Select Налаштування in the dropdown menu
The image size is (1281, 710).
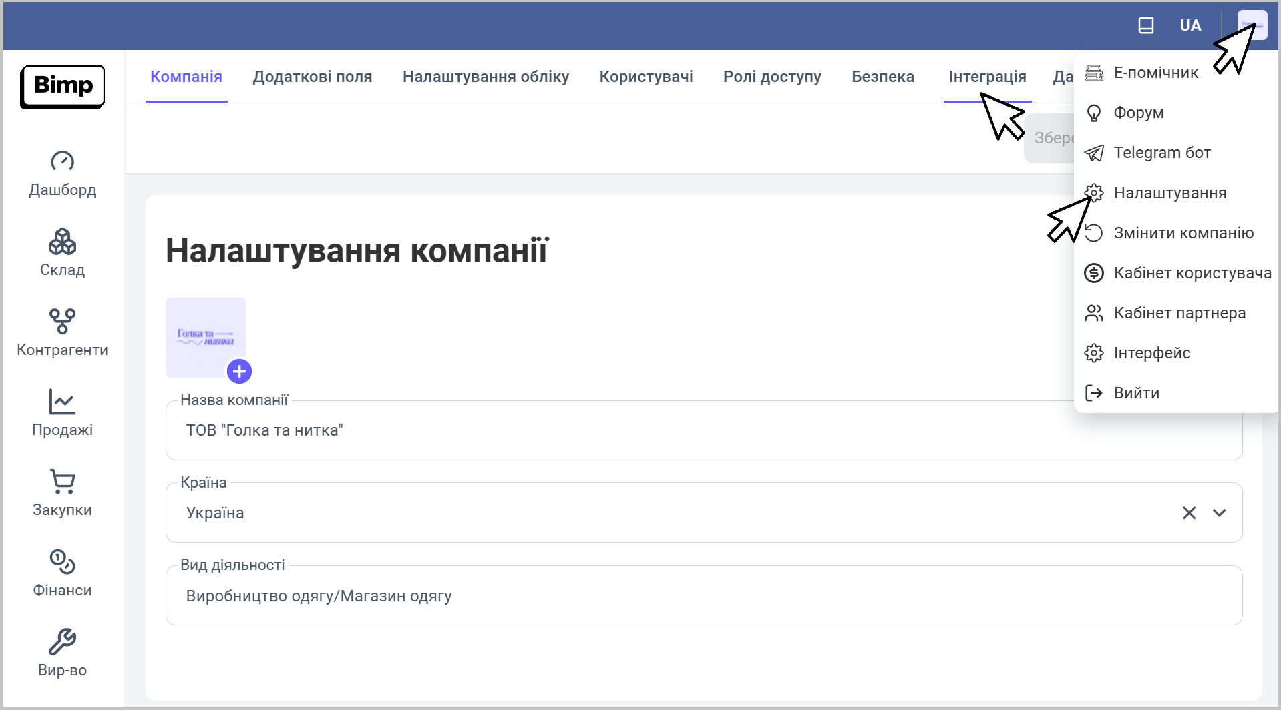coord(1169,193)
